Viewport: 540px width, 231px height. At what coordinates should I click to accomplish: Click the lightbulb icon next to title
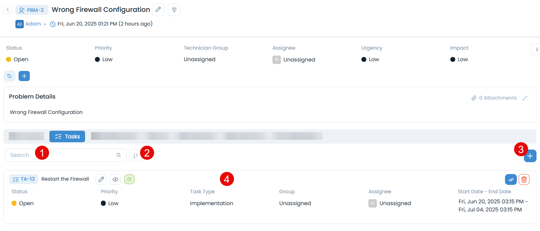point(174,10)
